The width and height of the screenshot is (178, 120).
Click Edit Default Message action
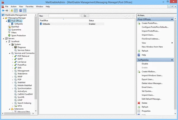[151, 99]
